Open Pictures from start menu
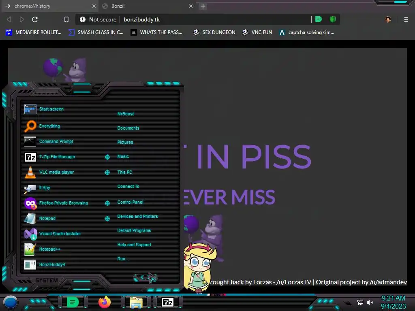415x311 pixels. point(125,142)
